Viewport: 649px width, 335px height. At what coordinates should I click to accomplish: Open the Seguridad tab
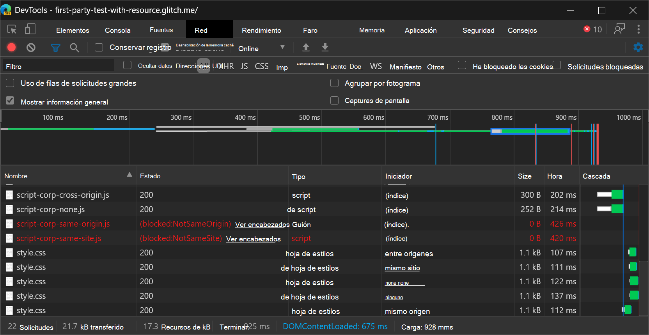(x=478, y=30)
